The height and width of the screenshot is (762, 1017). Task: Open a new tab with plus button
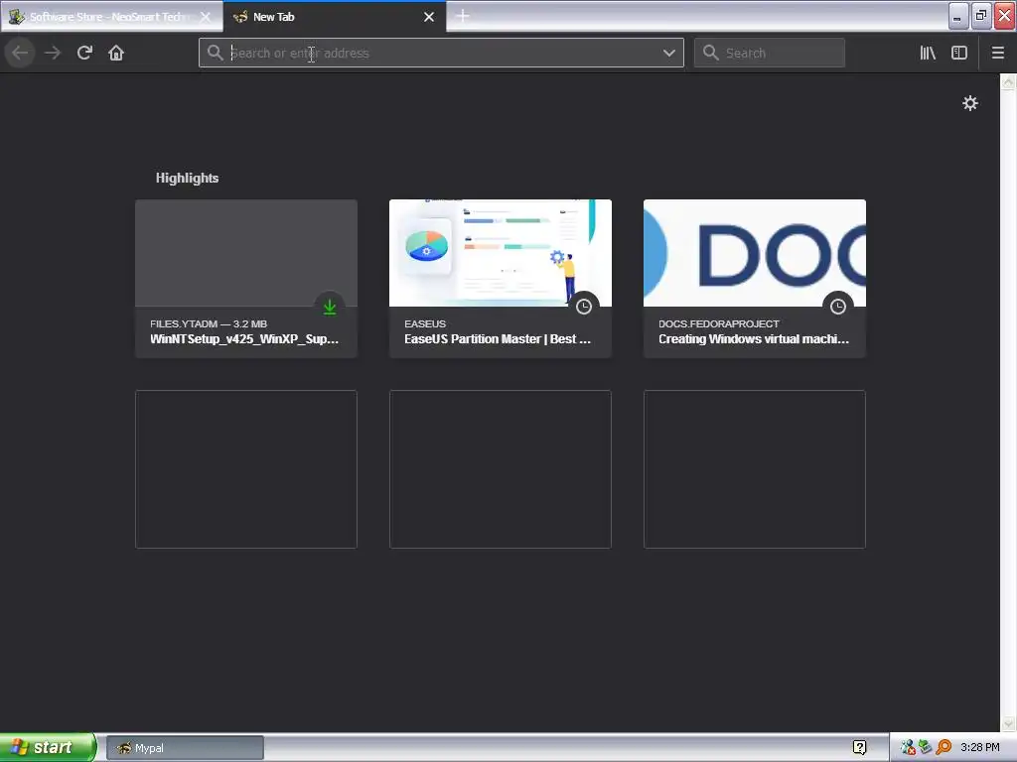point(463,16)
